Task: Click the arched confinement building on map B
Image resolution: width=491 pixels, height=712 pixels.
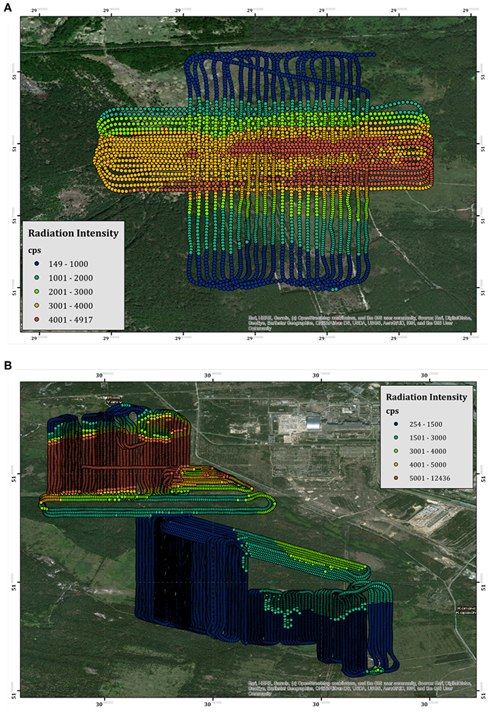Action: 313,422
